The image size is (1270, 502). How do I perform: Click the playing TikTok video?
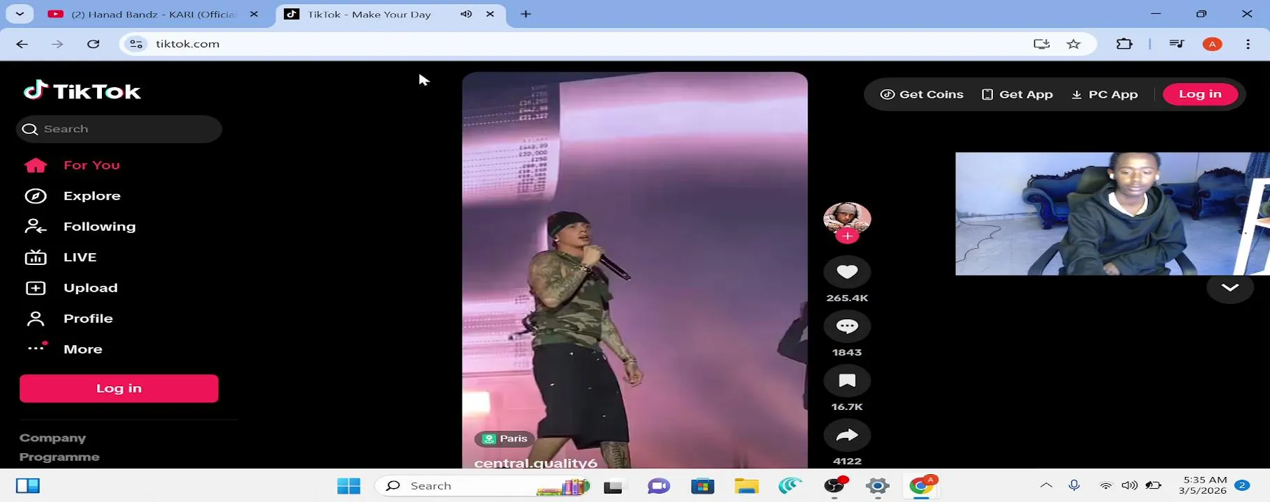click(635, 270)
